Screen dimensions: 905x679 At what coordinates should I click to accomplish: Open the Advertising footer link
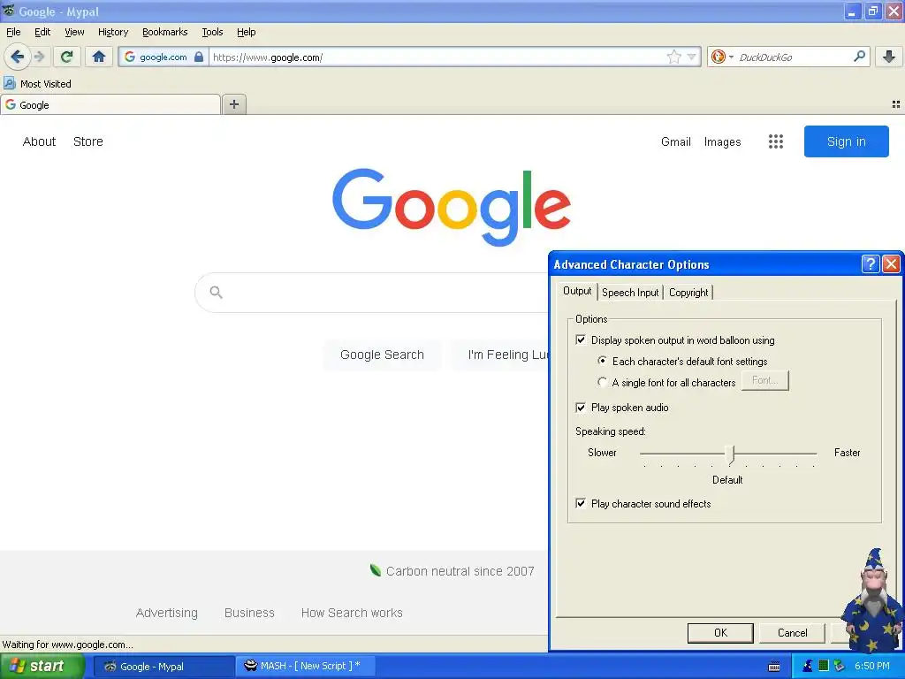coord(166,613)
